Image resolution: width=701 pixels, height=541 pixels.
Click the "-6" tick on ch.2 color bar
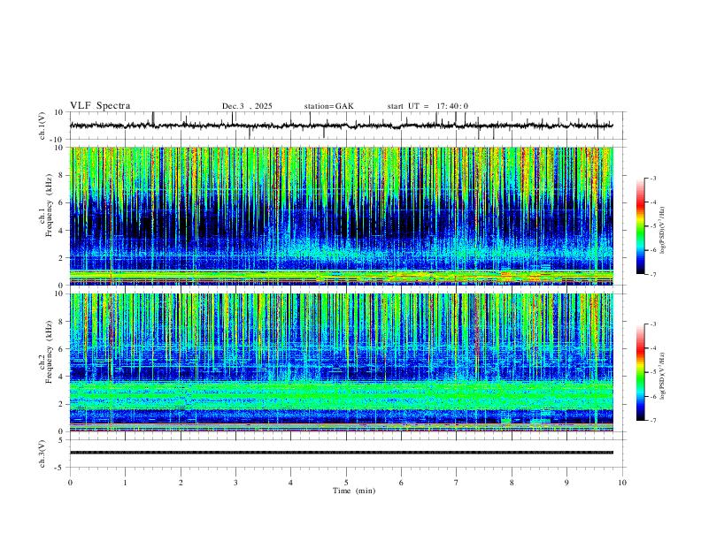(x=653, y=396)
